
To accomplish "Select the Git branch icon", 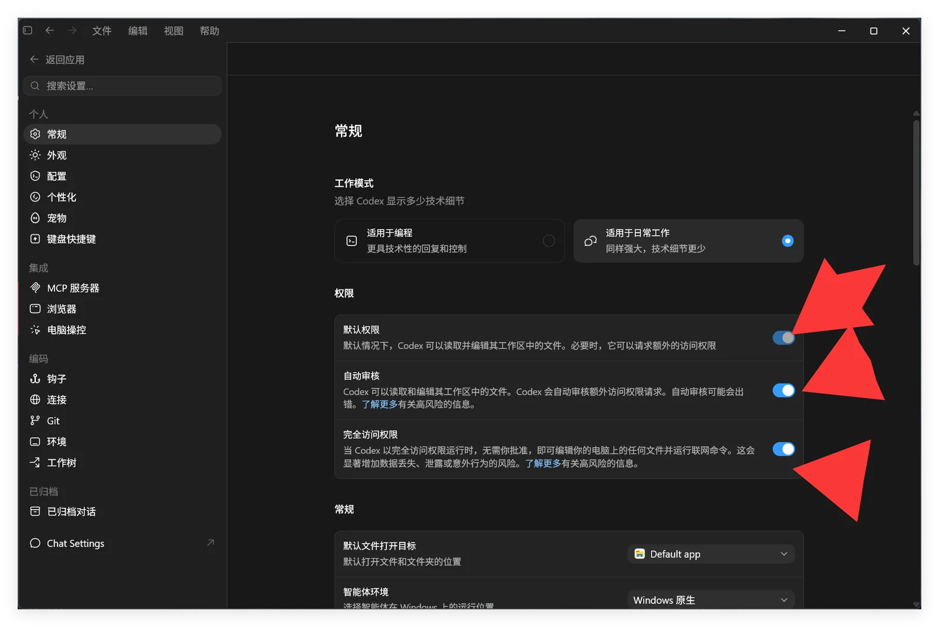I will 35,420.
